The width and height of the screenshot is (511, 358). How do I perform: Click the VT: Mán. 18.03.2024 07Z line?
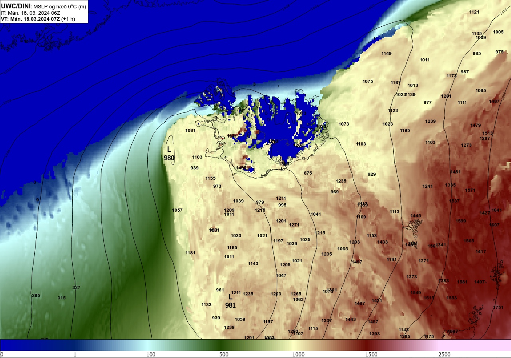tap(38, 19)
